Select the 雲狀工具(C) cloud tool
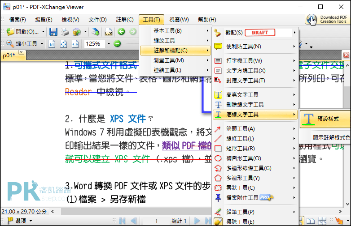The height and width of the screenshot is (226, 351). [x=255, y=188]
